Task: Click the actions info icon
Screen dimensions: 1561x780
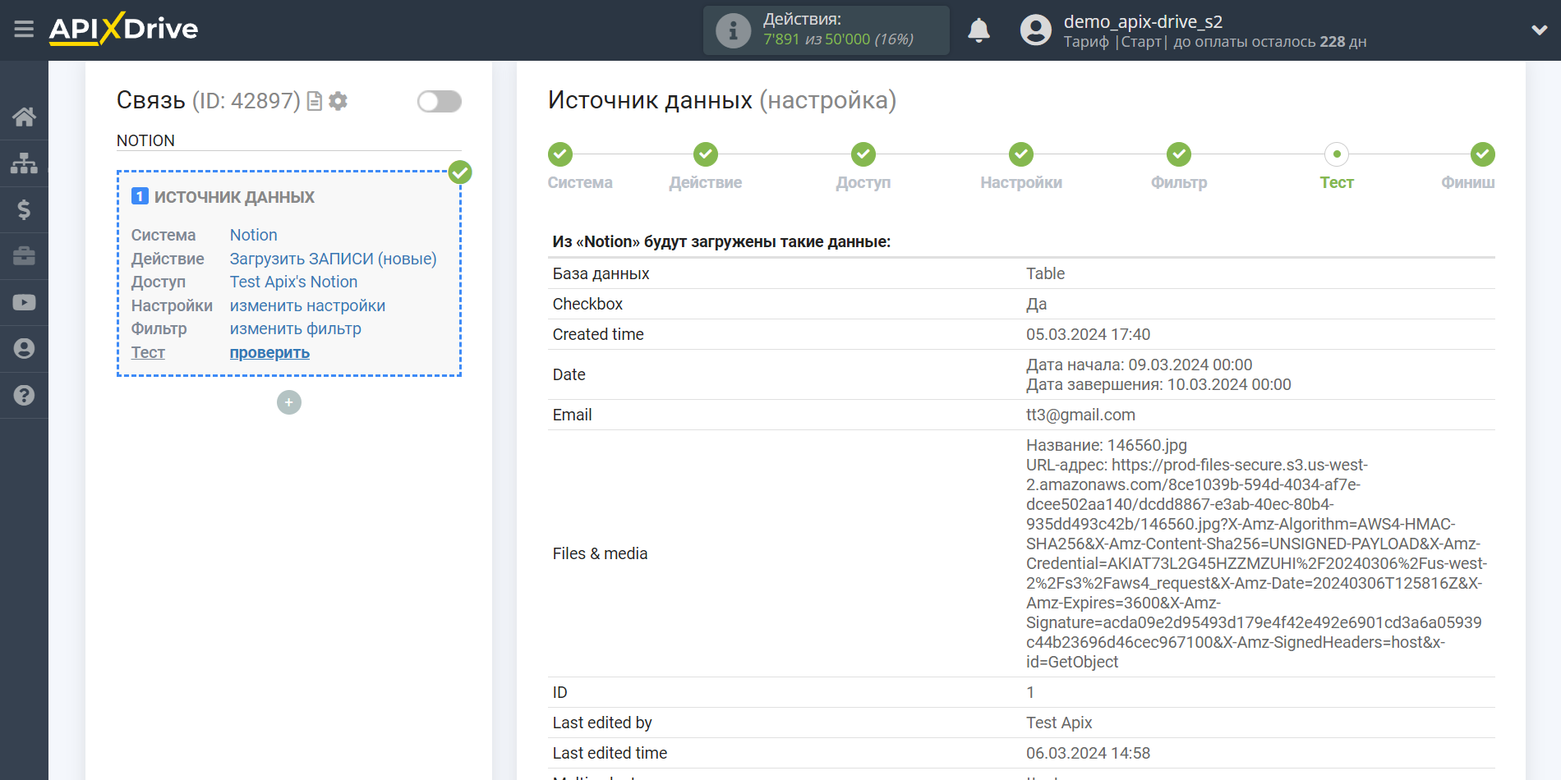Action: click(x=733, y=30)
